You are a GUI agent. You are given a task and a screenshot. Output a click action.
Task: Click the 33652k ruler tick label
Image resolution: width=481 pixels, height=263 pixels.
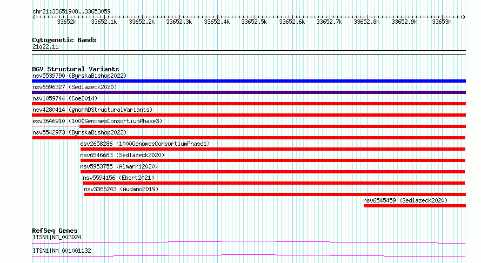coord(66,22)
